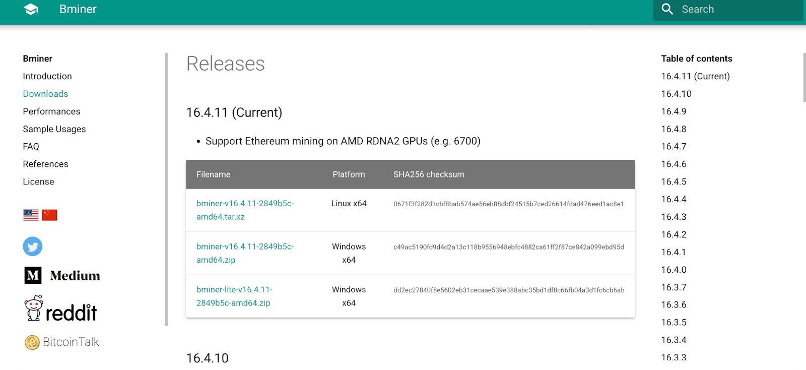Viewport: 806px width, 370px height.
Task: Open the References page in sidebar
Action: 45,164
